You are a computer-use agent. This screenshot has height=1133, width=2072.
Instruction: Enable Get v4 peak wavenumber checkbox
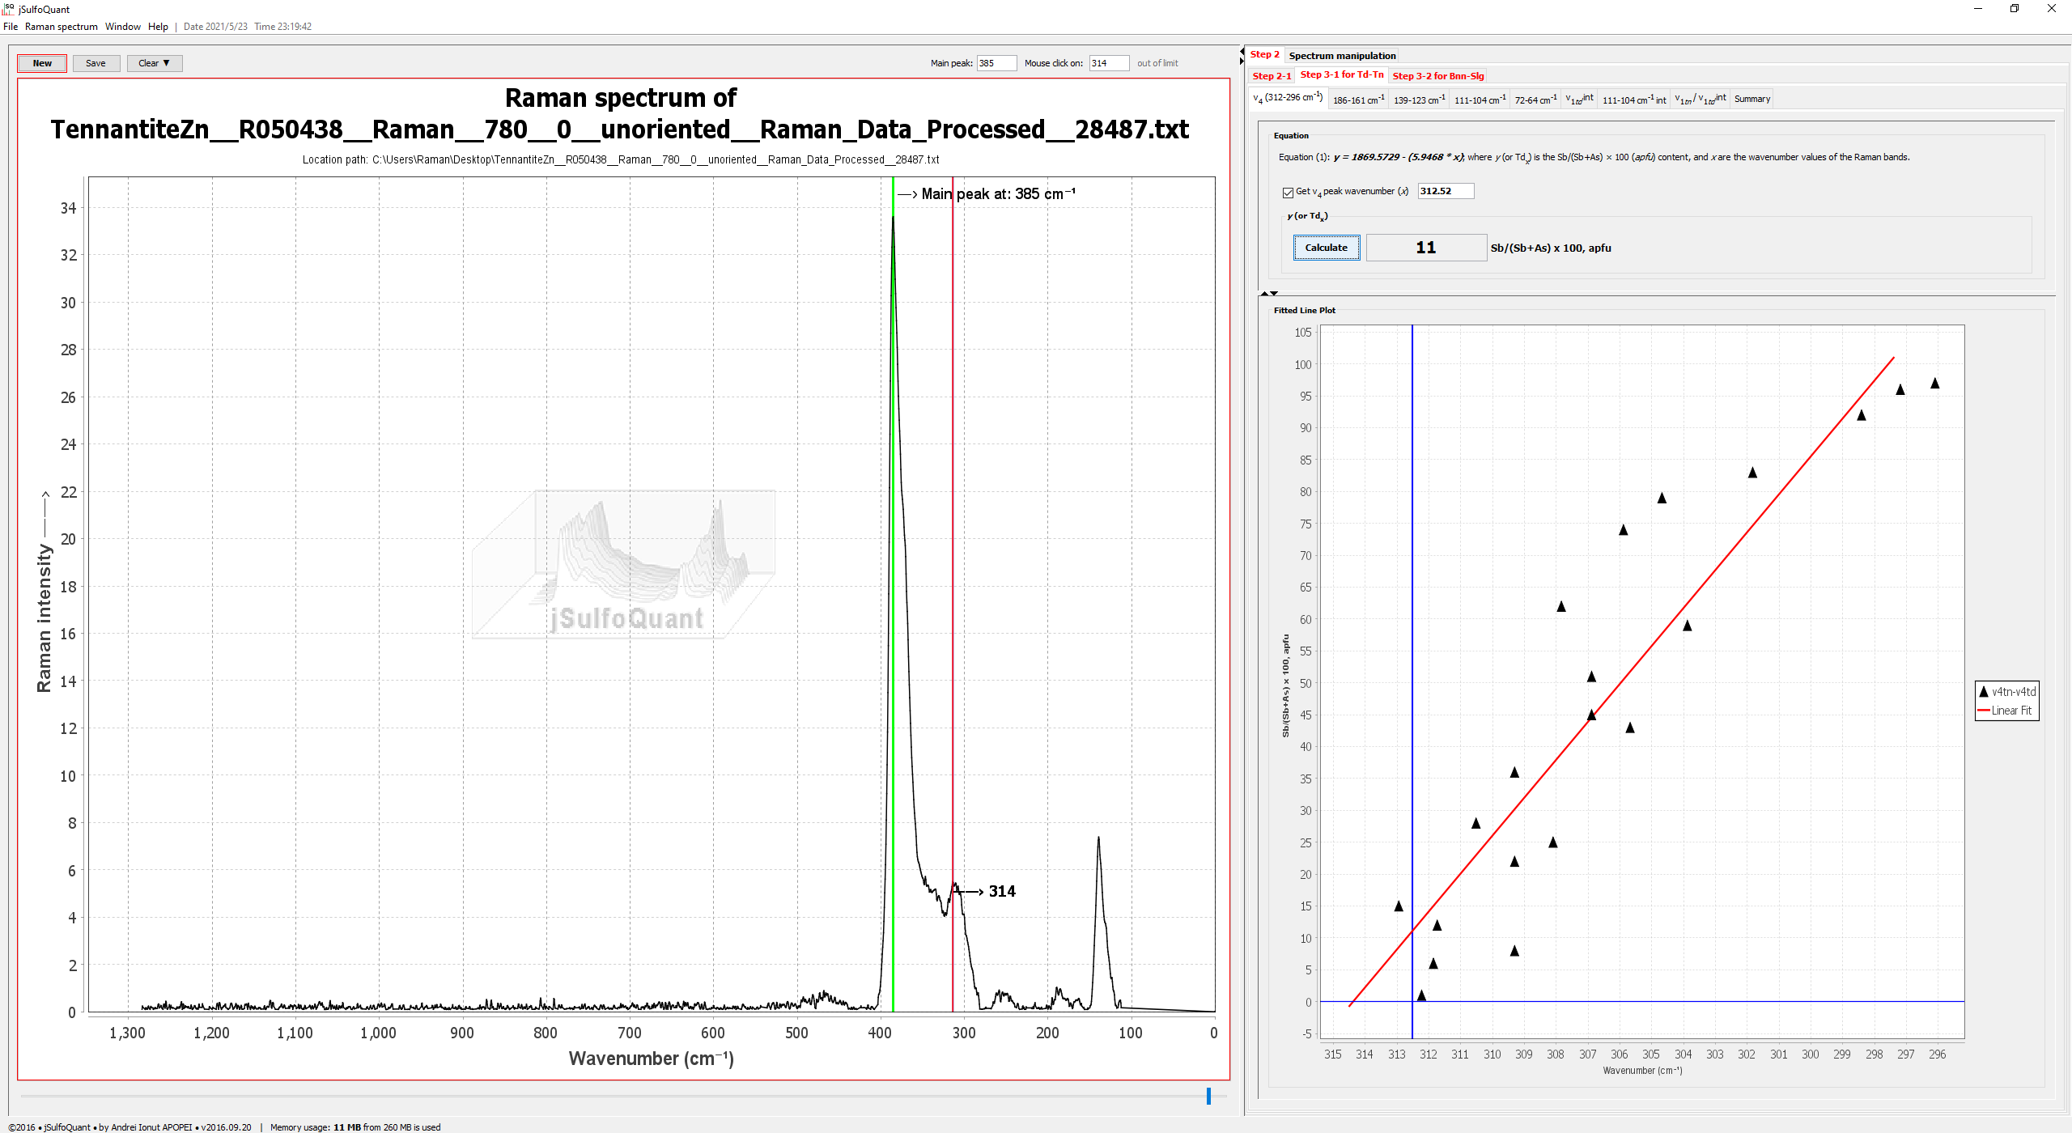(x=1288, y=192)
